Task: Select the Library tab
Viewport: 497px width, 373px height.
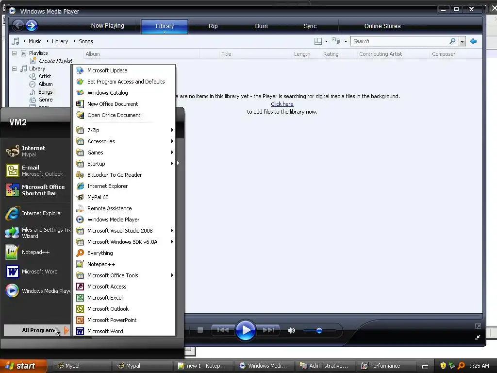Action: (165, 26)
